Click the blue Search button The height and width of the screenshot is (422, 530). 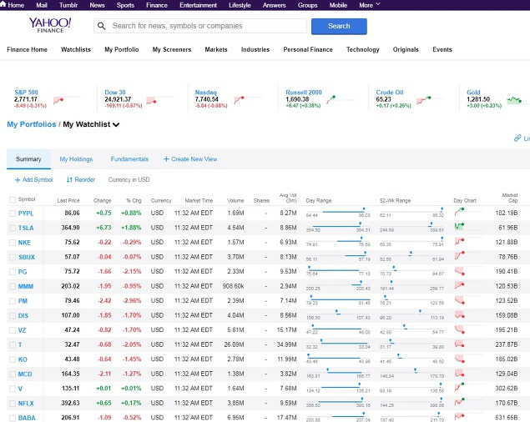(x=339, y=27)
